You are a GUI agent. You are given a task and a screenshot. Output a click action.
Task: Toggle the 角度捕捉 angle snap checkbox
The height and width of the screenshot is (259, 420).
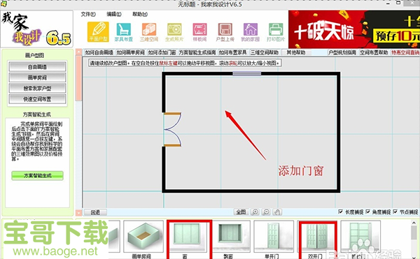click(x=368, y=212)
